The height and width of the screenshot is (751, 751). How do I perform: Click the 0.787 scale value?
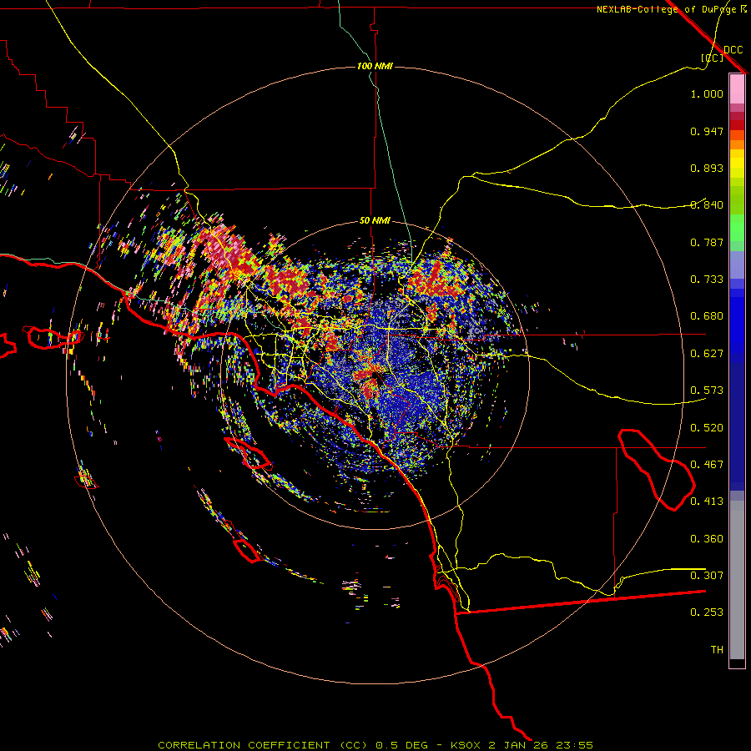[707, 242]
